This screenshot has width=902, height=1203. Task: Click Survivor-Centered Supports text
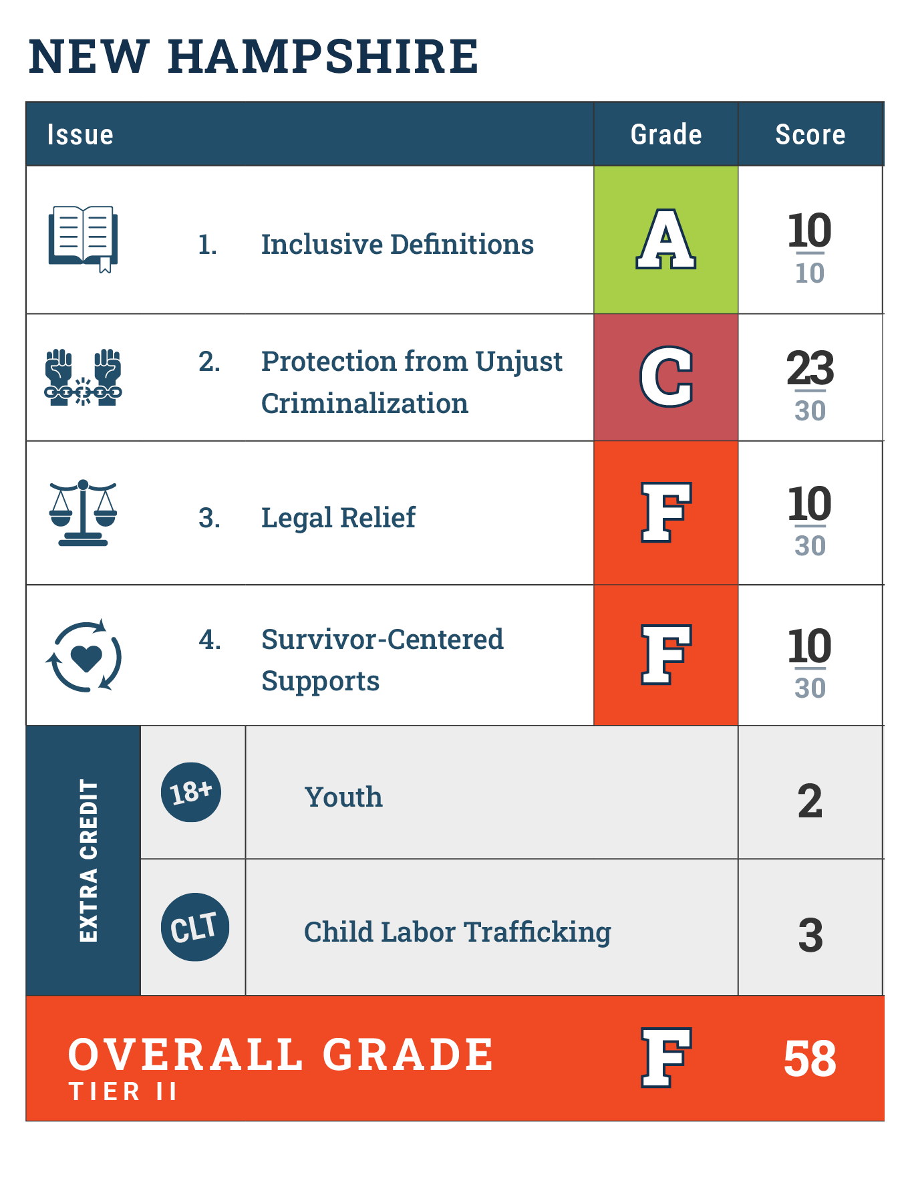click(382, 660)
